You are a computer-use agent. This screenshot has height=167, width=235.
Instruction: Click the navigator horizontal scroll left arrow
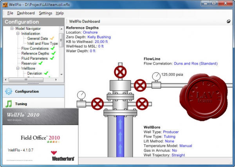[x=5, y=79]
